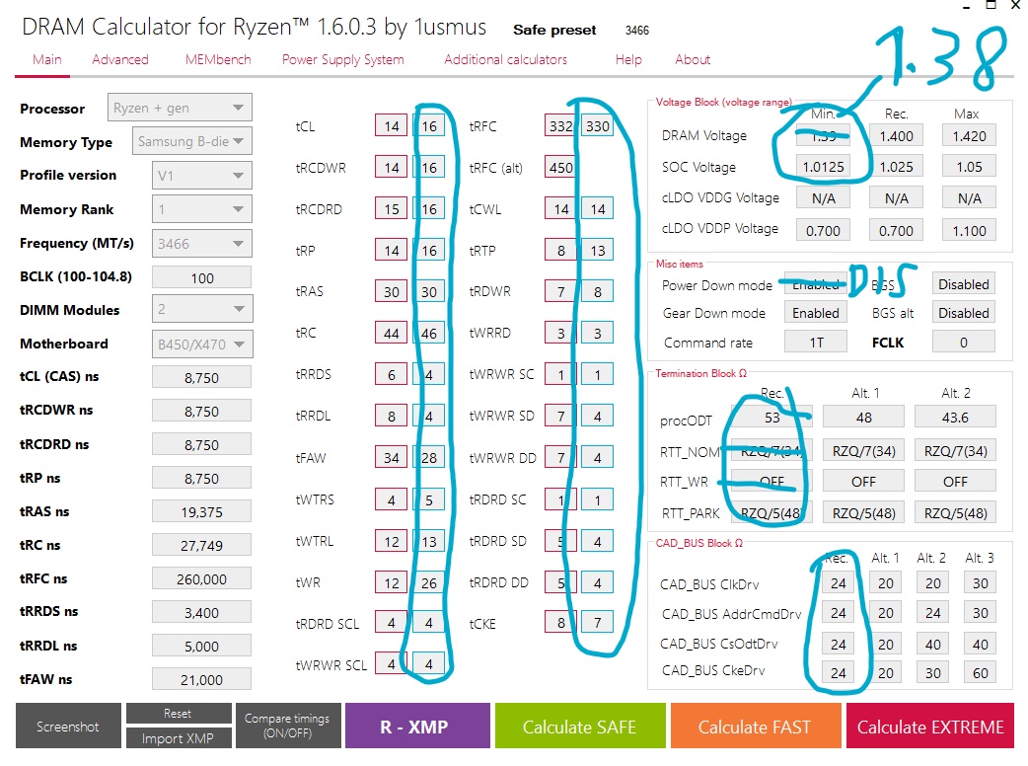
Task: Click tWR value 12 field
Action: click(x=392, y=582)
